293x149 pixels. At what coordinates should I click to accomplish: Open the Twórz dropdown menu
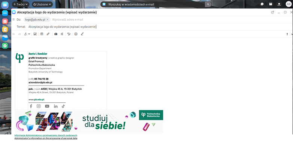pos(21,4)
